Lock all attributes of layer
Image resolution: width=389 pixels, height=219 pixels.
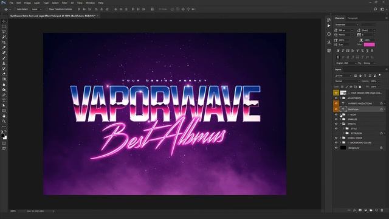click(360, 86)
